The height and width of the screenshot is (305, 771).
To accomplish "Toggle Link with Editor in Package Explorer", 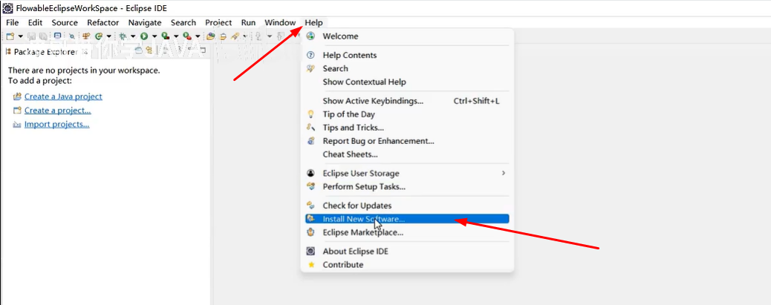I will coord(149,51).
